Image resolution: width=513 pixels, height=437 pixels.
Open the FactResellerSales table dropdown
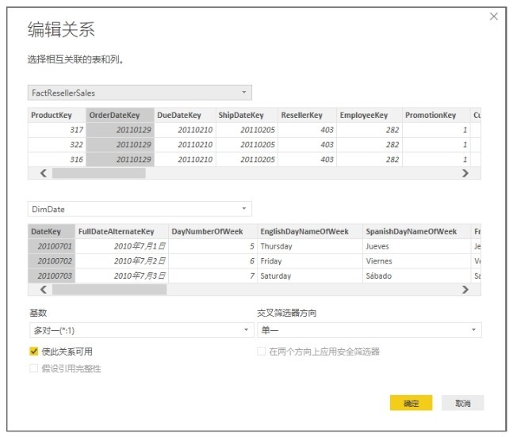140,93
